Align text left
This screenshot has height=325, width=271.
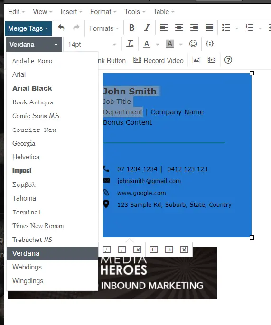(x=164, y=28)
